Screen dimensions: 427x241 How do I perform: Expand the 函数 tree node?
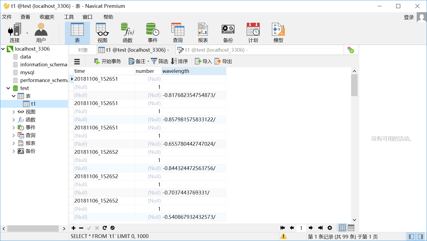[14, 120]
